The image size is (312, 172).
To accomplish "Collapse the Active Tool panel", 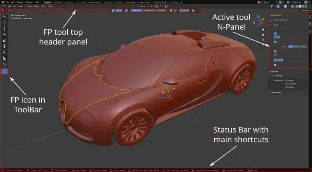I will tap(275, 15).
